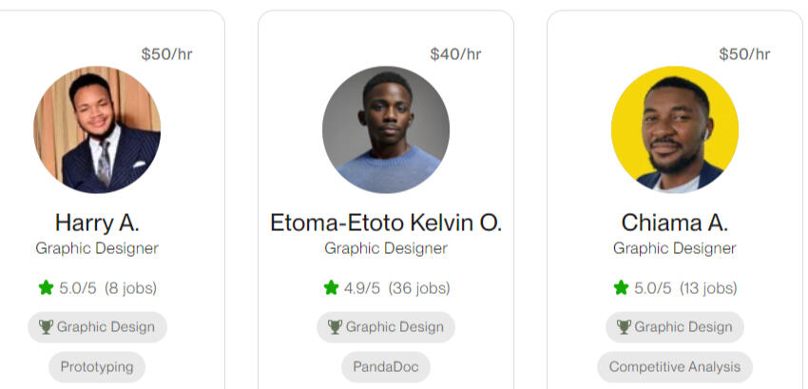The width and height of the screenshot is (808, 389).
Task: Open Chiama A.'s yellow profile photo
Action: click(675, 129)
